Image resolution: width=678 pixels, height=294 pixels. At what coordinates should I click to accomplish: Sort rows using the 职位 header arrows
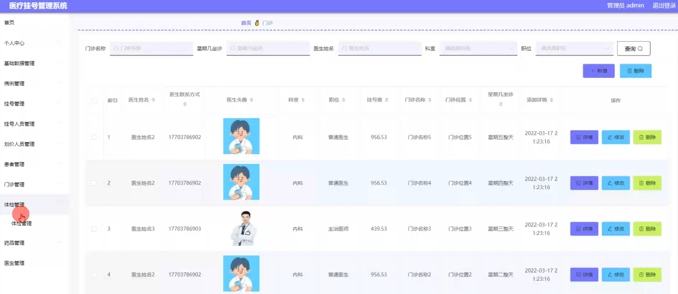pyautogui.click(x=344, y=100)
